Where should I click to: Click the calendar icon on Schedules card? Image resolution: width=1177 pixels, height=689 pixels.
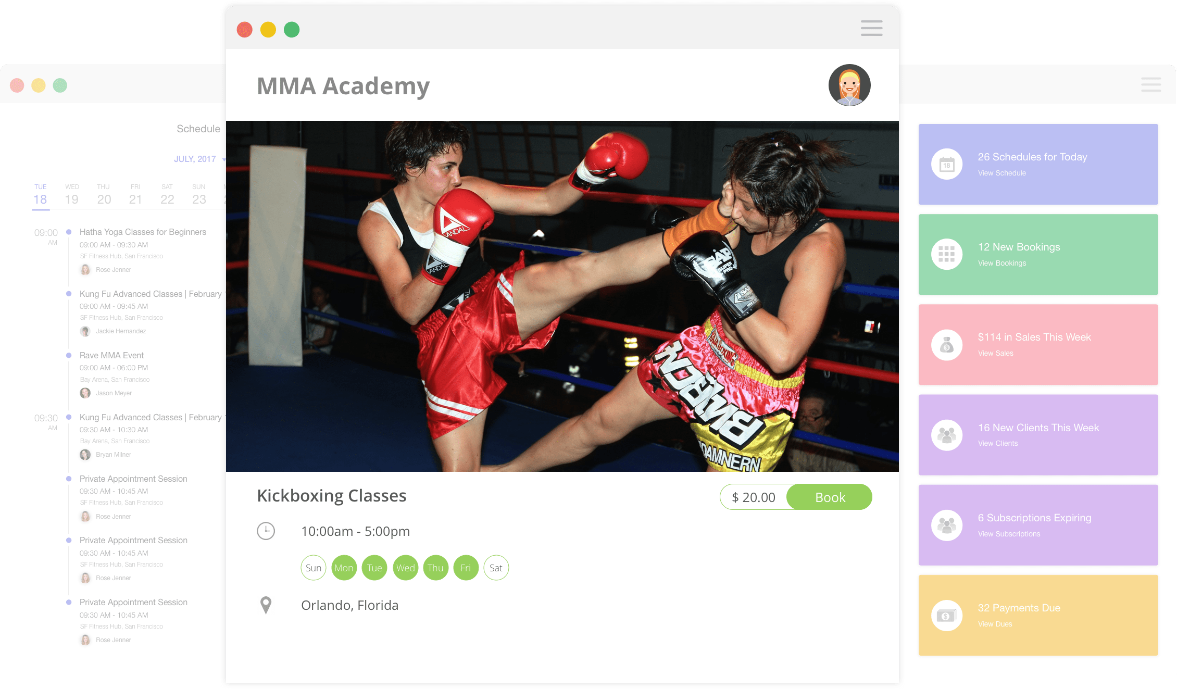946,165
